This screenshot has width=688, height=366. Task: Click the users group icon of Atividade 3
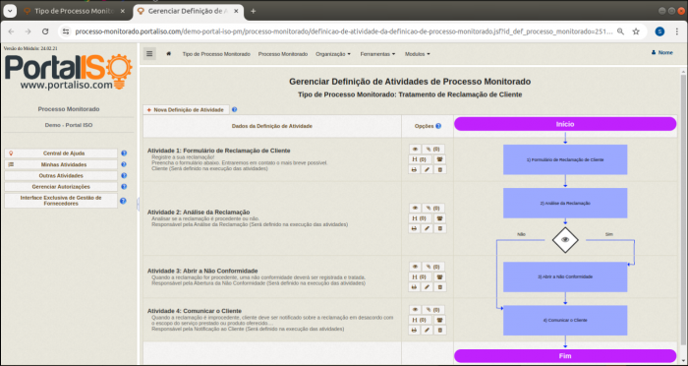pos(439,276)
